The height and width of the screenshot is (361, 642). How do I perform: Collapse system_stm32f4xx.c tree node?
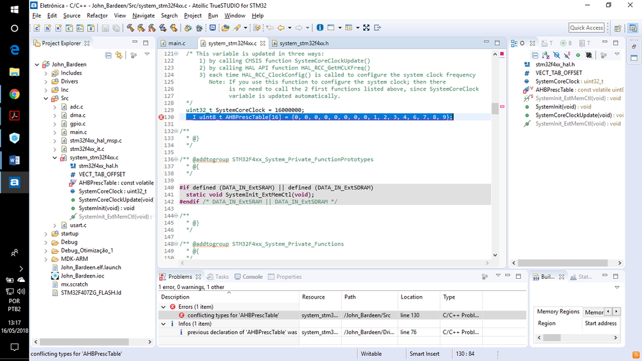pyautogui.click(x=55, y=157)
